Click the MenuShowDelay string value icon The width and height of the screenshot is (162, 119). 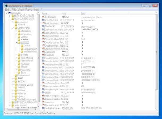coord(43,86)
